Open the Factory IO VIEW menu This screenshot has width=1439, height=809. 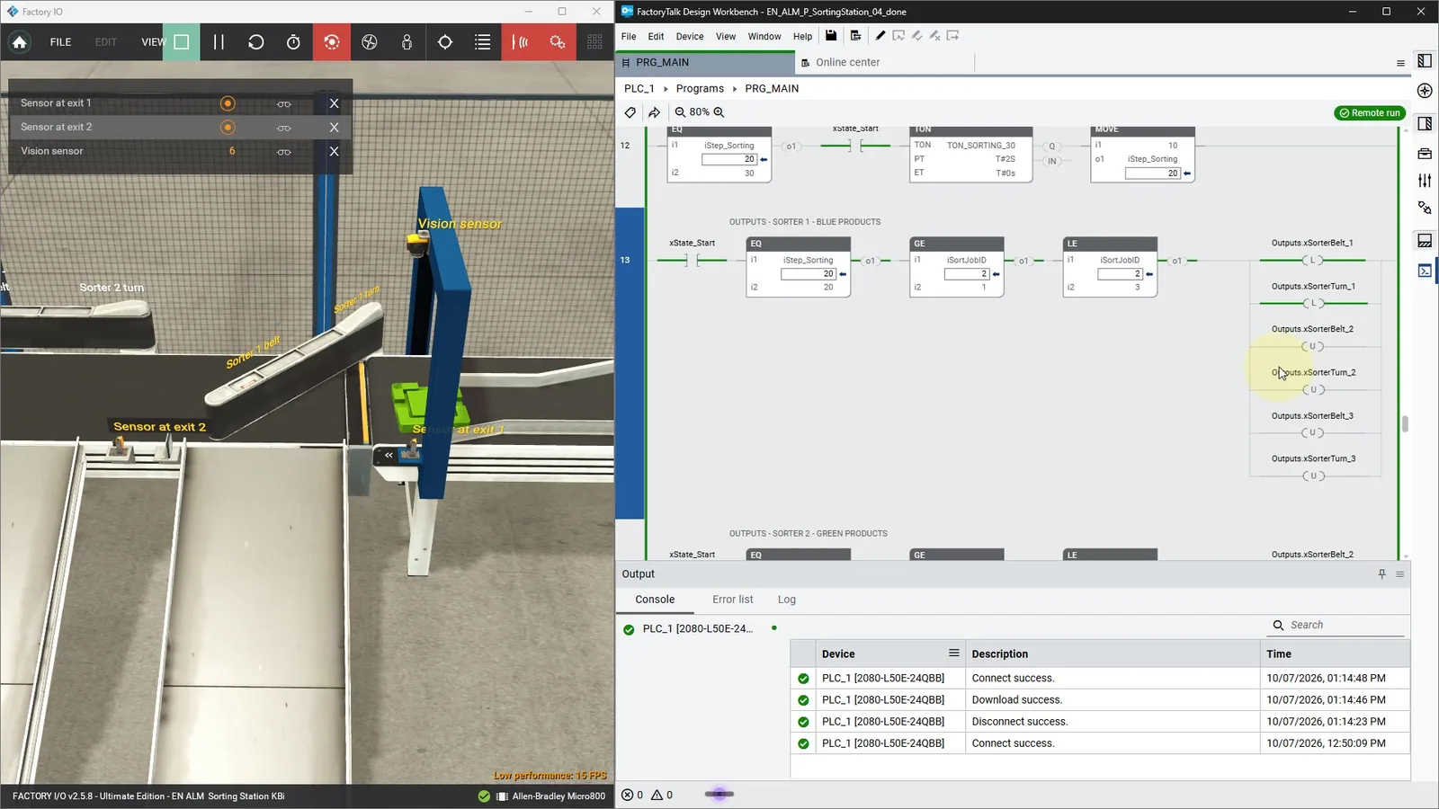[x=153, y=42]
